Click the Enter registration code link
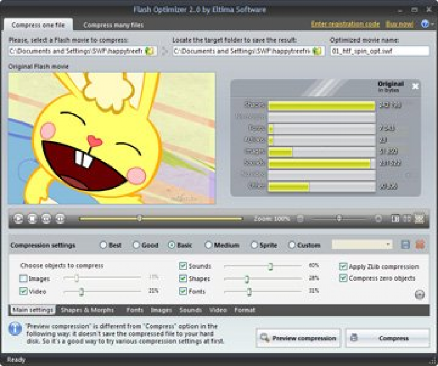Image resolution: width=438 pixels, height=366 pixels. [345, 25]
